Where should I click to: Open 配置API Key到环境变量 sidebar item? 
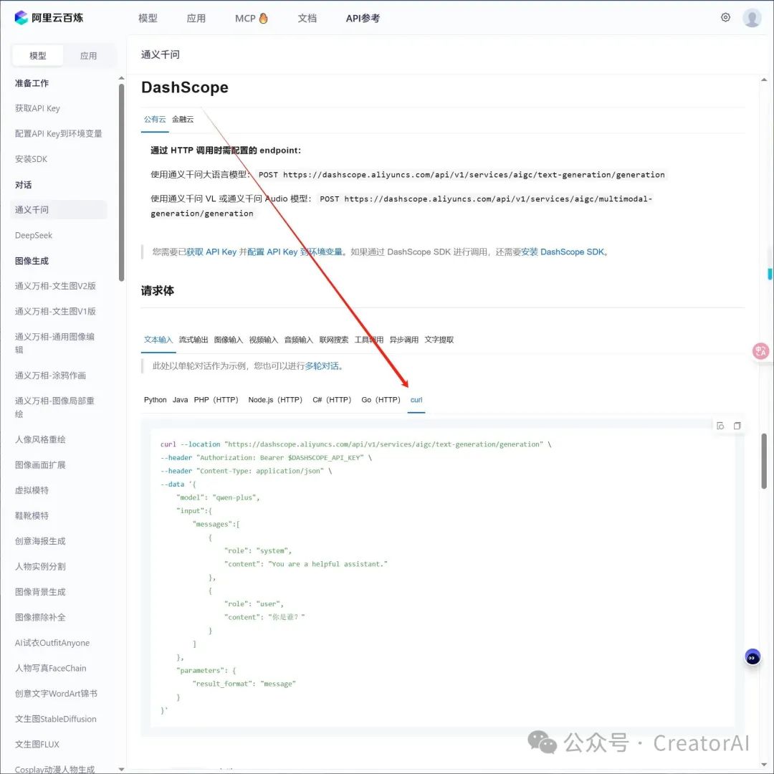coord(58,134)
